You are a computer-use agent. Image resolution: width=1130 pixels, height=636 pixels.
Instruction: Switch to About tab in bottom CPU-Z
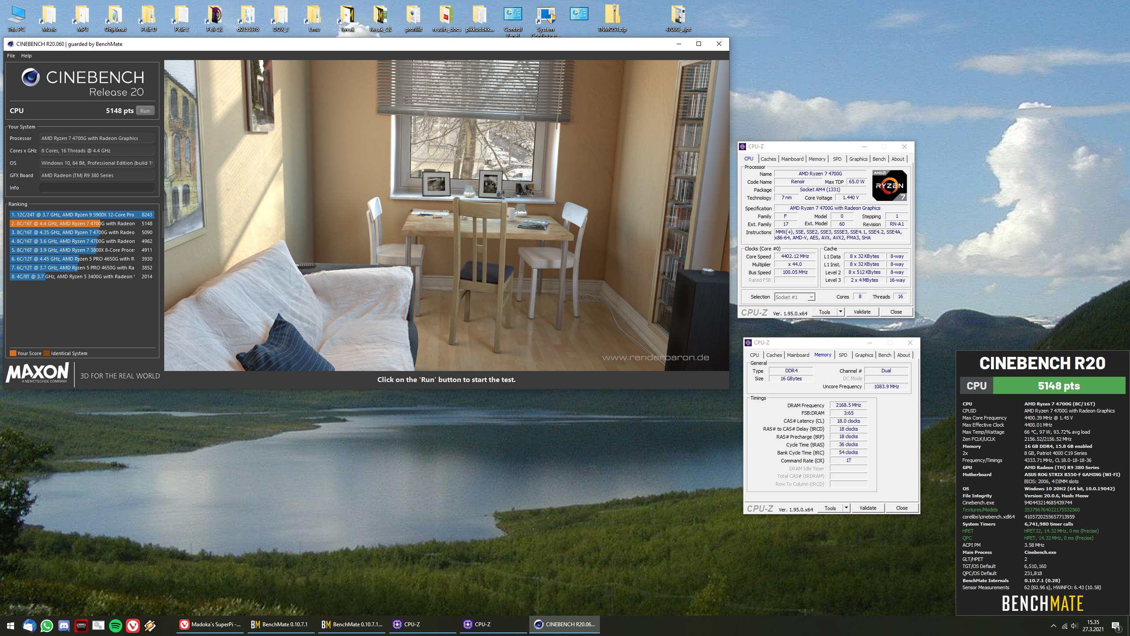904,355
